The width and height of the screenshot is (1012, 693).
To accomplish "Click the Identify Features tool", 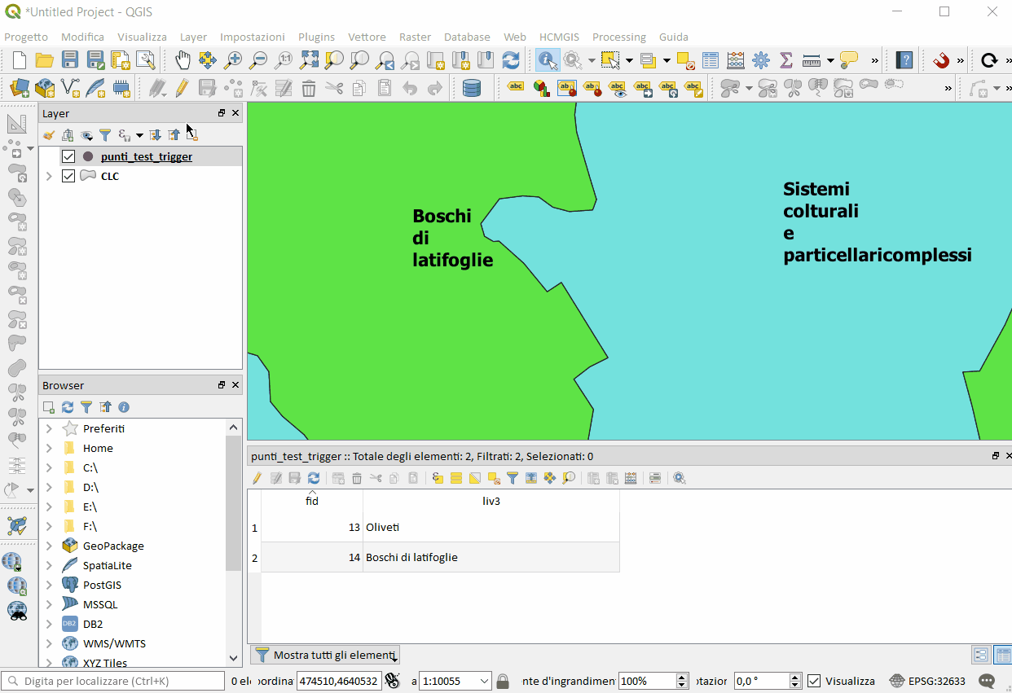I will 547,59.
